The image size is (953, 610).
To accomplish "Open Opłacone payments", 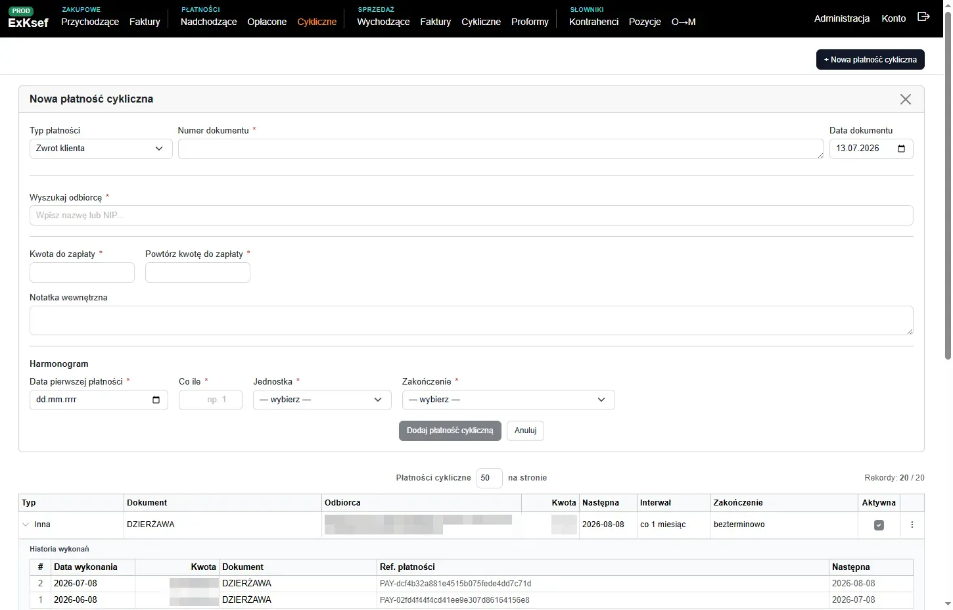I will pyautogui.click(x=267, y=22).
